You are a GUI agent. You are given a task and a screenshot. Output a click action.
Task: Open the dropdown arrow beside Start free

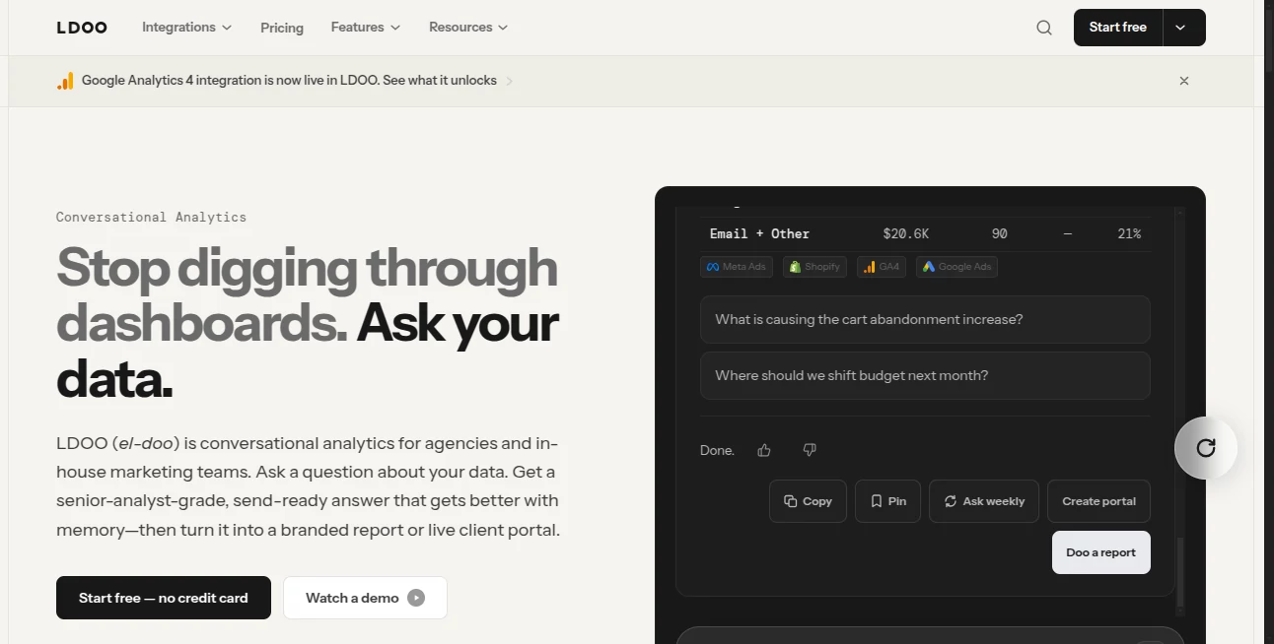(1181, 28)
